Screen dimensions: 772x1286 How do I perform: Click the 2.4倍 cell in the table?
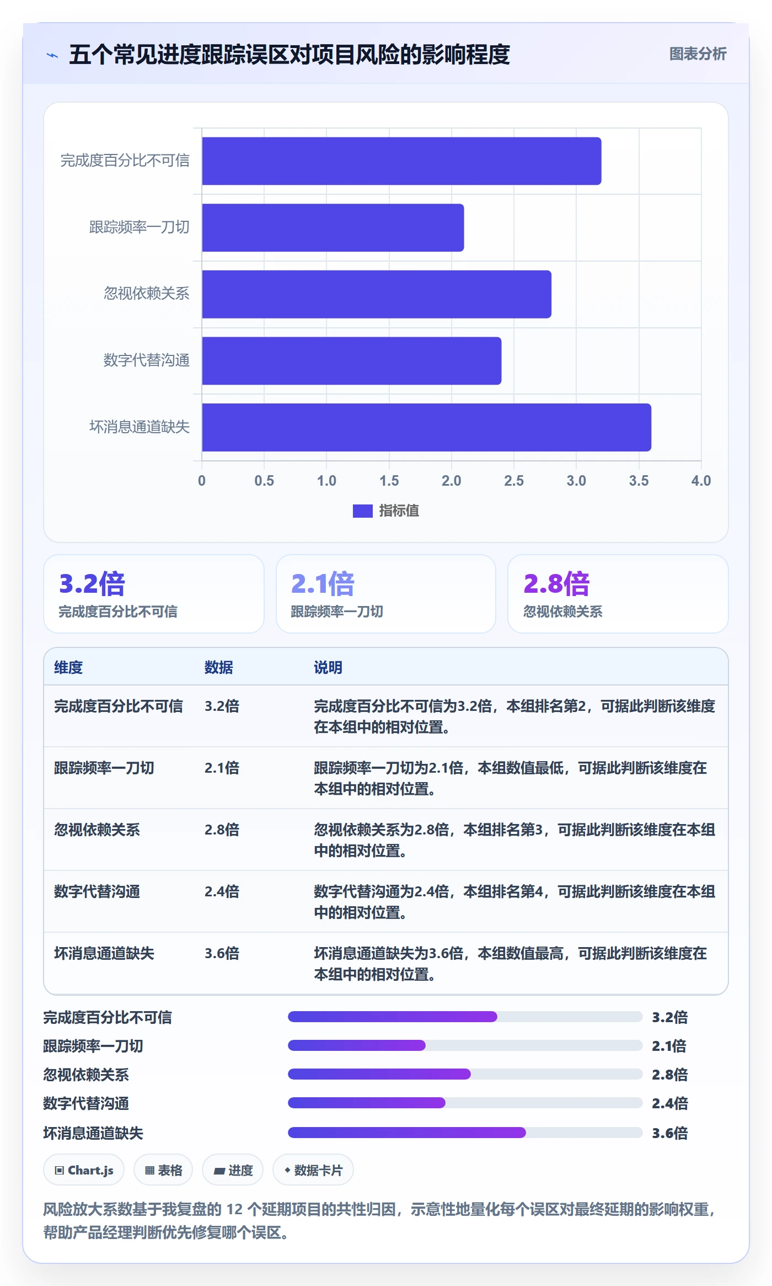tap(222, 891)
